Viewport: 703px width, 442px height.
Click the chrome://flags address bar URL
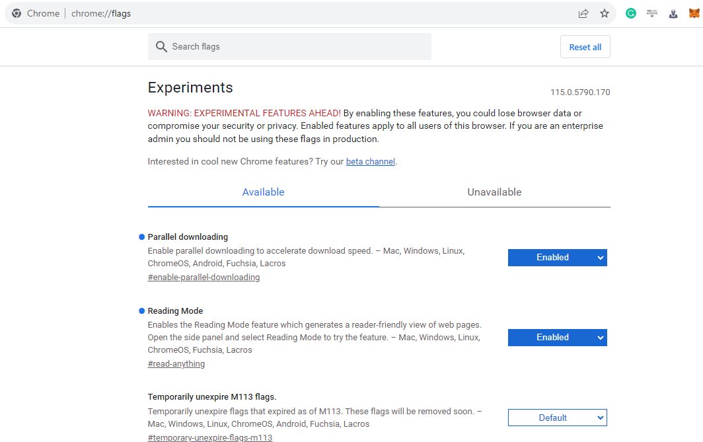[x=101, y=13]
